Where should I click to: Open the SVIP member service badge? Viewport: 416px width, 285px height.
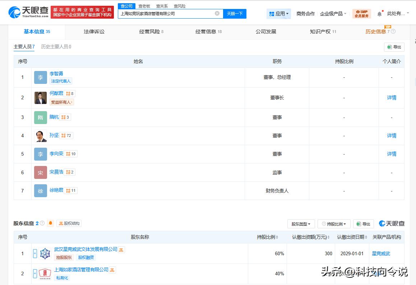point(362,14)
